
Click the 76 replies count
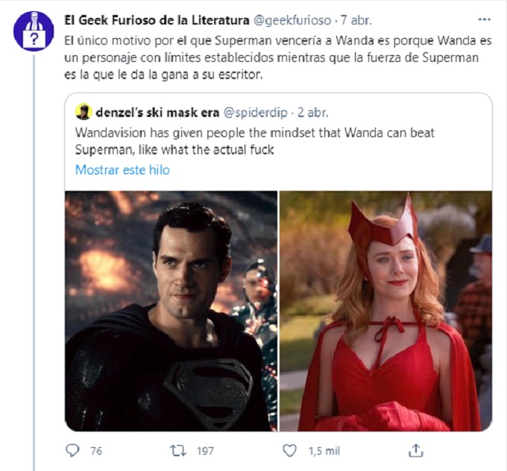95,450
